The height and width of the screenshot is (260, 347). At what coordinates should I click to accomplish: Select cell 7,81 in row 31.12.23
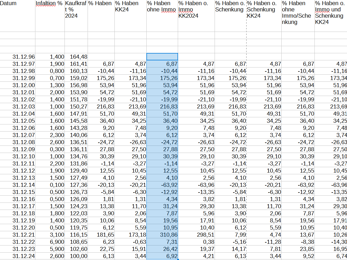tap(264, 249)
